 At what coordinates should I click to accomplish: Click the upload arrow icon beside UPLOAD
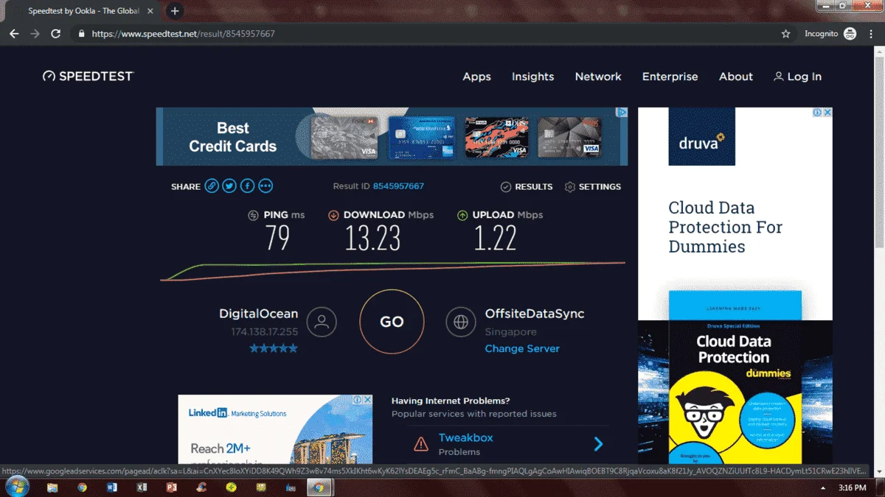pos(462,215)
